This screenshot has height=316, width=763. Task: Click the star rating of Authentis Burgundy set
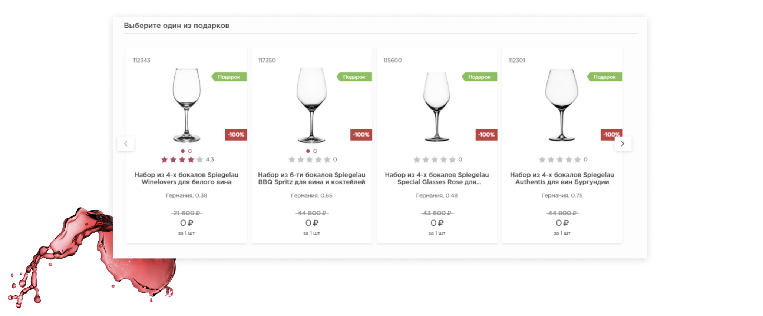tap(559, 160)
